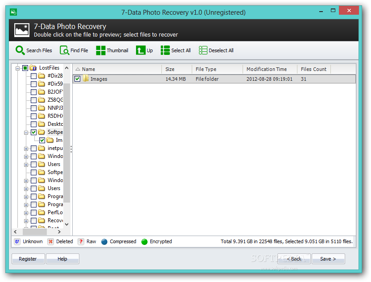Collapse the LostFiles root node
The width and height of the screenshot is (371, 282).
[17, 68]
